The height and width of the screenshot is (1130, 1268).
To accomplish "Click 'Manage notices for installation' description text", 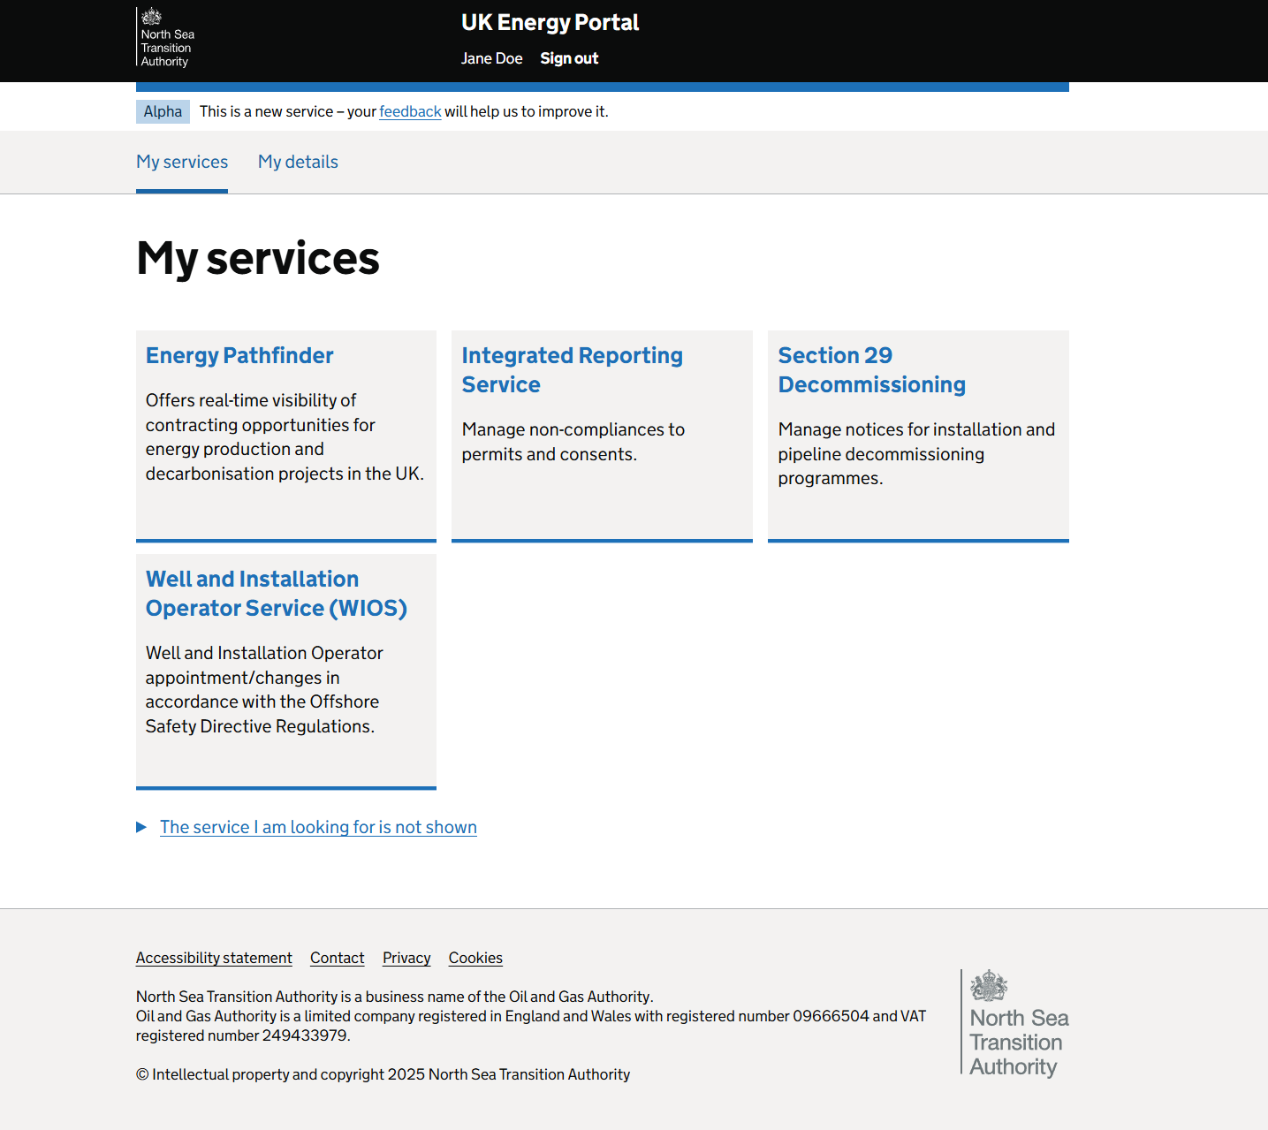I will (916, 453).
